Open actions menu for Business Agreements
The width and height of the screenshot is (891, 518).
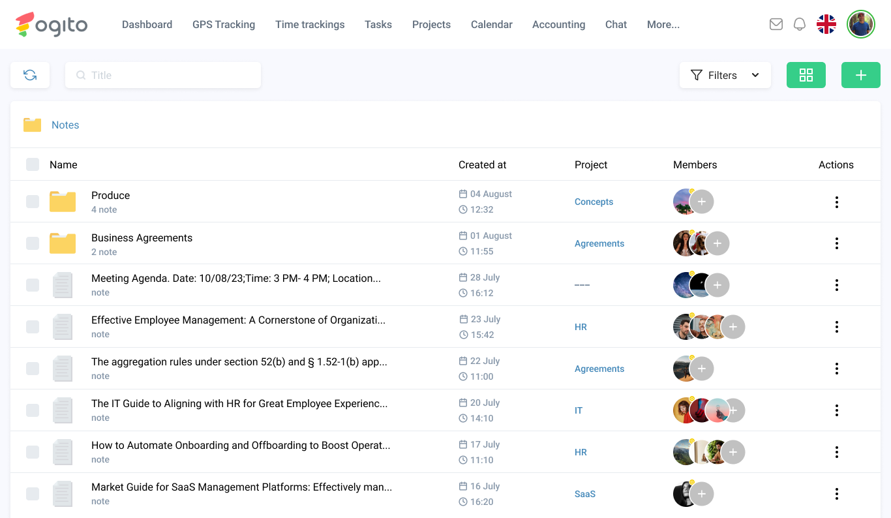[836, 243]
